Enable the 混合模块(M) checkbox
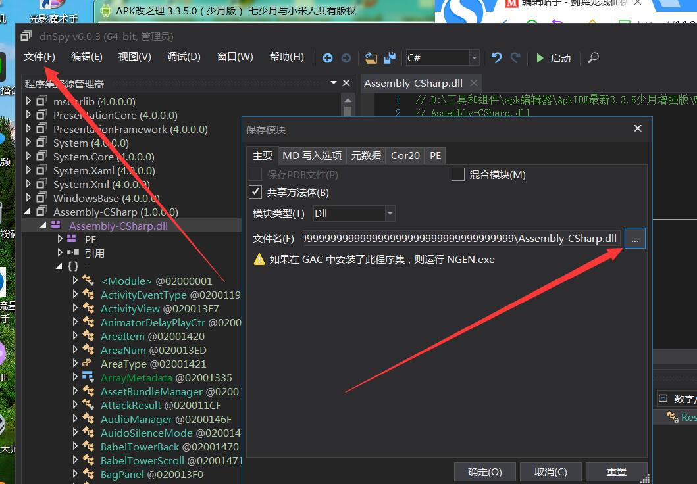This screenshot has height=484, width=697. click(458, 174)
